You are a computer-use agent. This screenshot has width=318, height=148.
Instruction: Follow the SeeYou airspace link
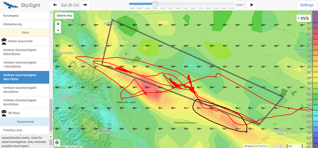click(x=263, y=146)
